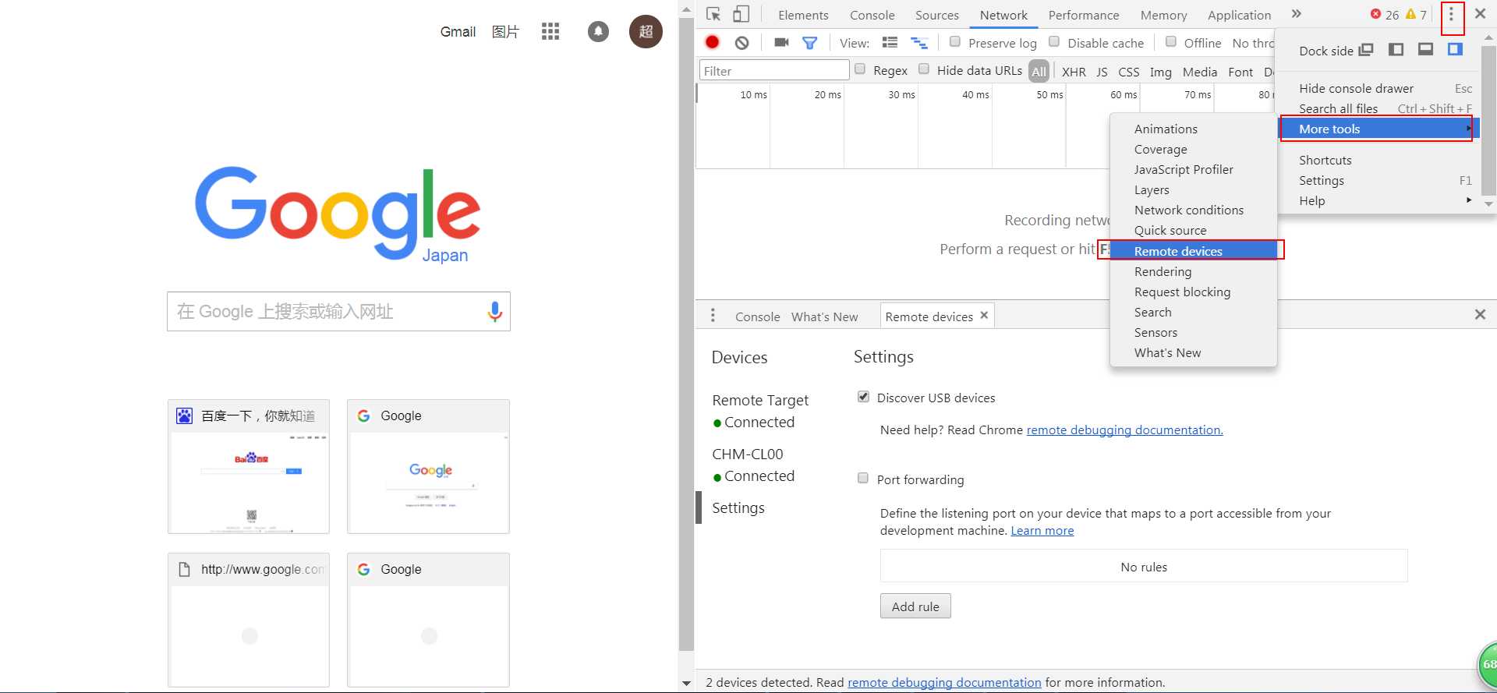This screenshot has width=1497, height=693.
Task: Click the red error count indicator
Action: 1384,15
